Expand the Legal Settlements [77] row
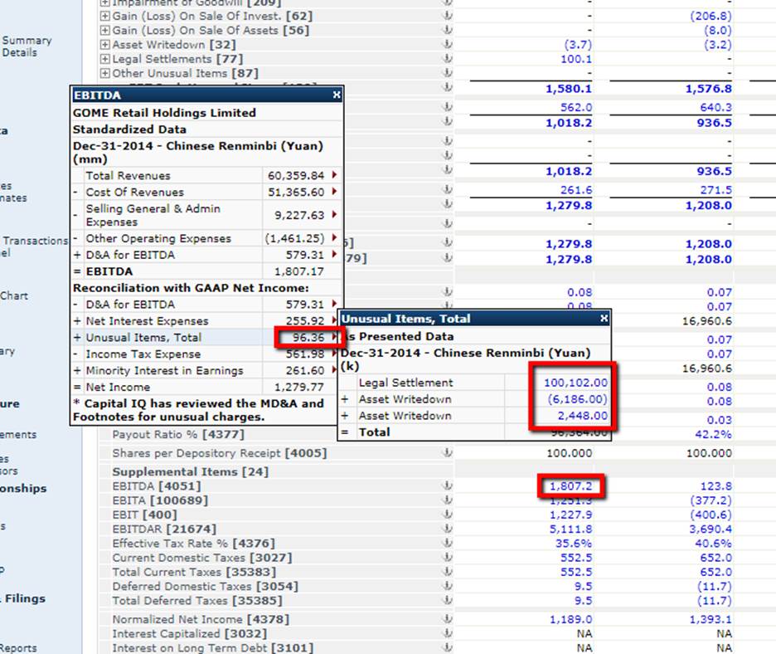776x654 pixels. 105,59
